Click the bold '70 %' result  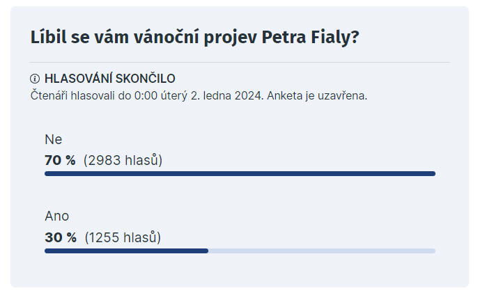60,160
